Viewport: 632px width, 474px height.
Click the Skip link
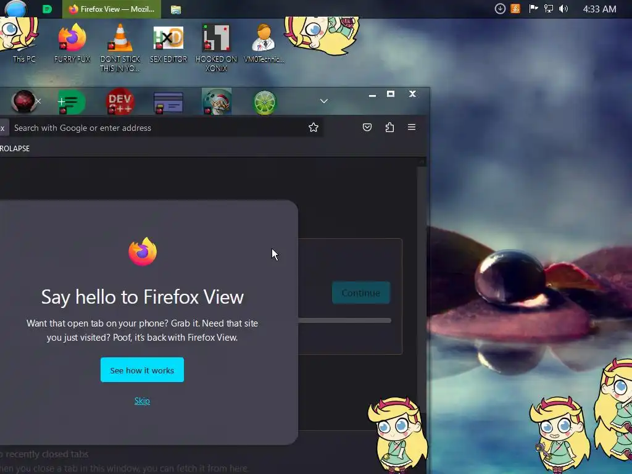142,401
